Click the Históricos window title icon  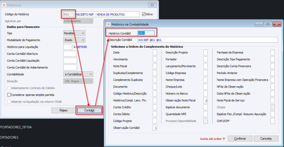(x=4, y=5)
